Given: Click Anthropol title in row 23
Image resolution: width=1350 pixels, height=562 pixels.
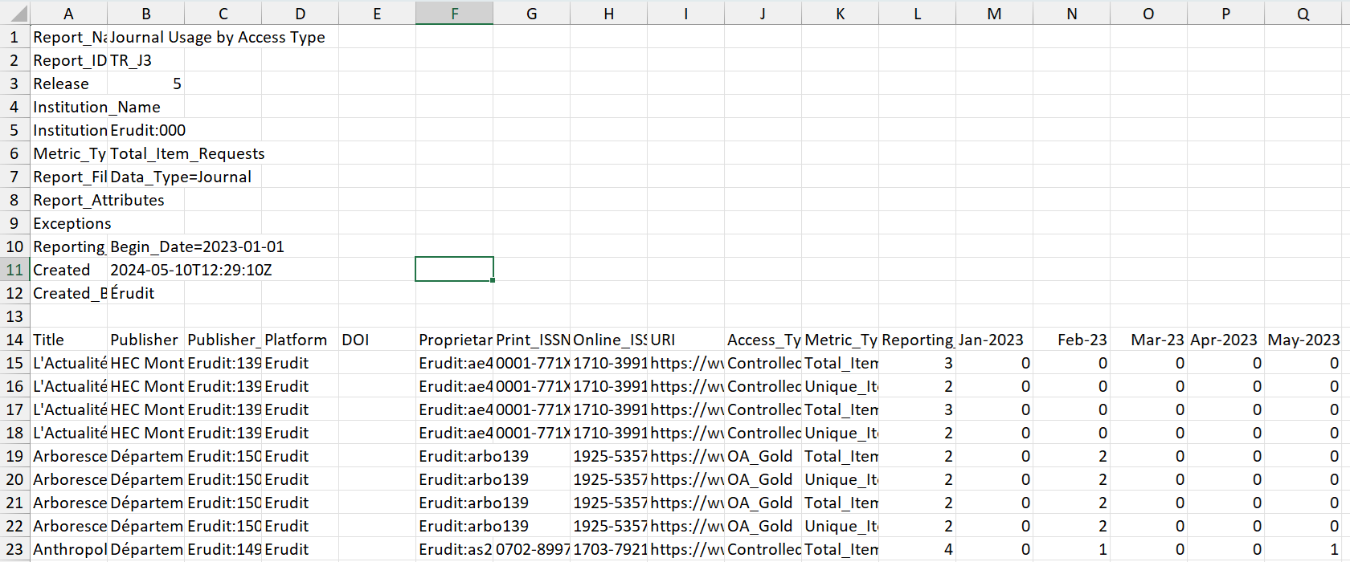Looking at the screenshot, I should pyautogui.click(x=69, y=549).
